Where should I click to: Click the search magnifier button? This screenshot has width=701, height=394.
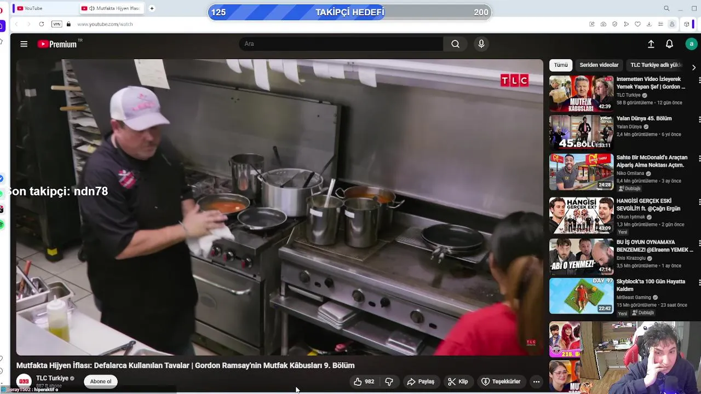[455, 44]
